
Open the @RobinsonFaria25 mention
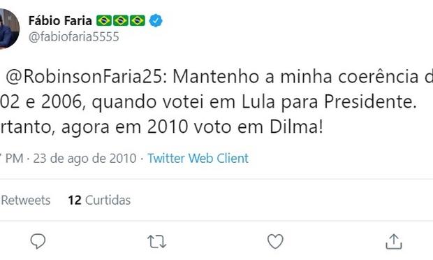coord(87,77)
